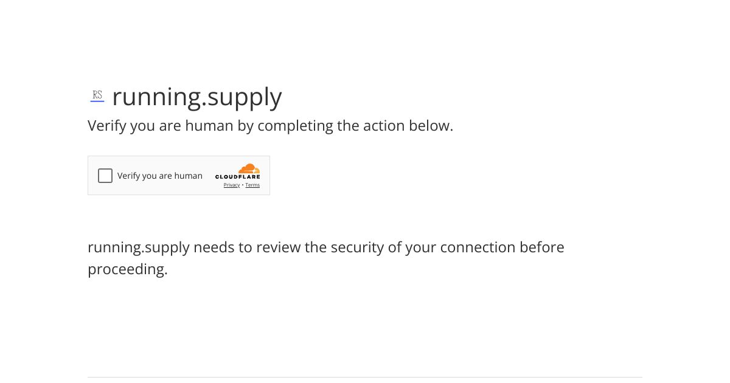This screenshot has width=730, height=383.
Task: Click the running.supply page heading
Action: [197, 97]
